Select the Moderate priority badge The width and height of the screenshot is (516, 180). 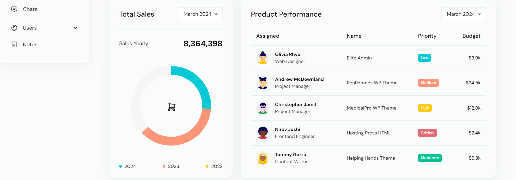(x=430, y=158)
